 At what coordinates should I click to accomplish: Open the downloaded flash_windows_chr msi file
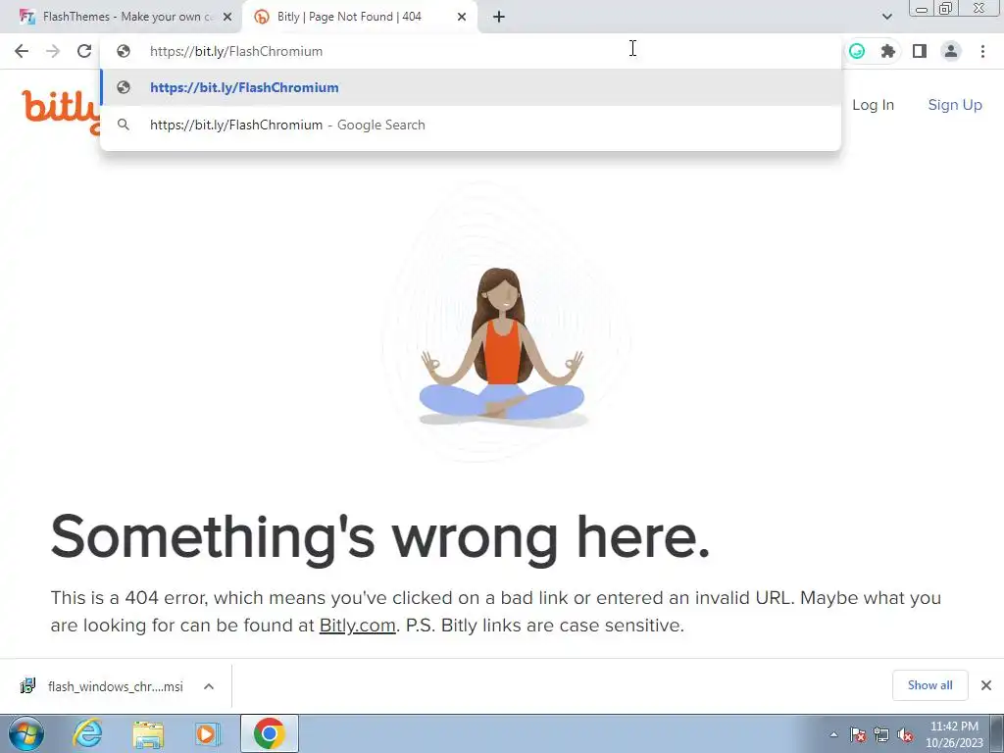(116, 686)
